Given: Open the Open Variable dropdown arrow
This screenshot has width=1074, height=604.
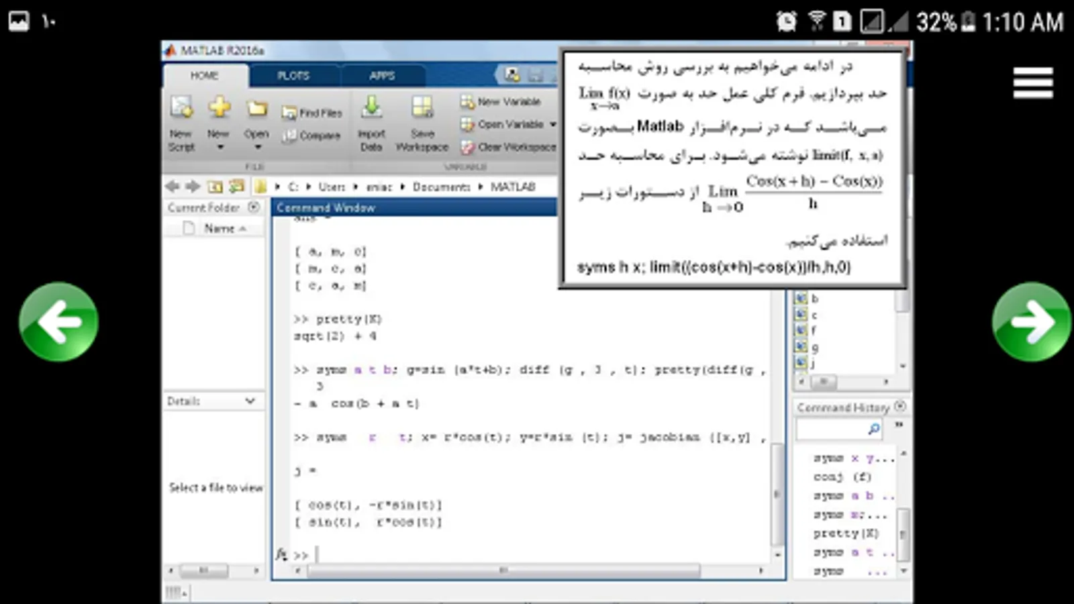Looking at the screenshot, I should [x=552, y=124].
